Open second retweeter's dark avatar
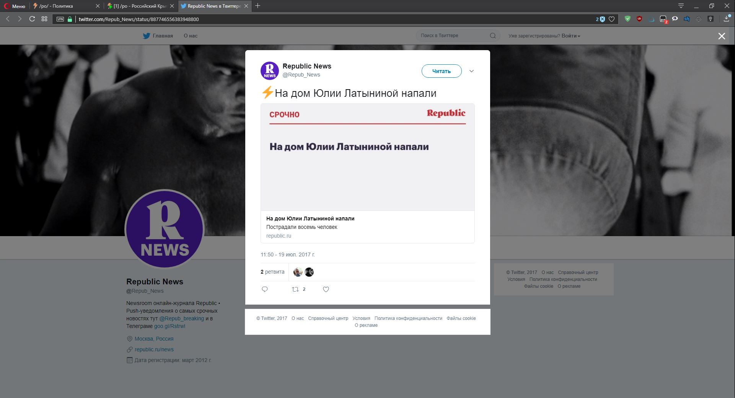Screen dimensions: 735x398 tap(309, 272)
